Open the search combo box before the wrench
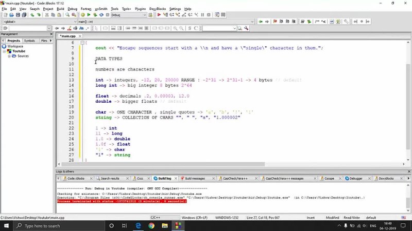This screenshot has height=231, width=412. tap(219, 28)
